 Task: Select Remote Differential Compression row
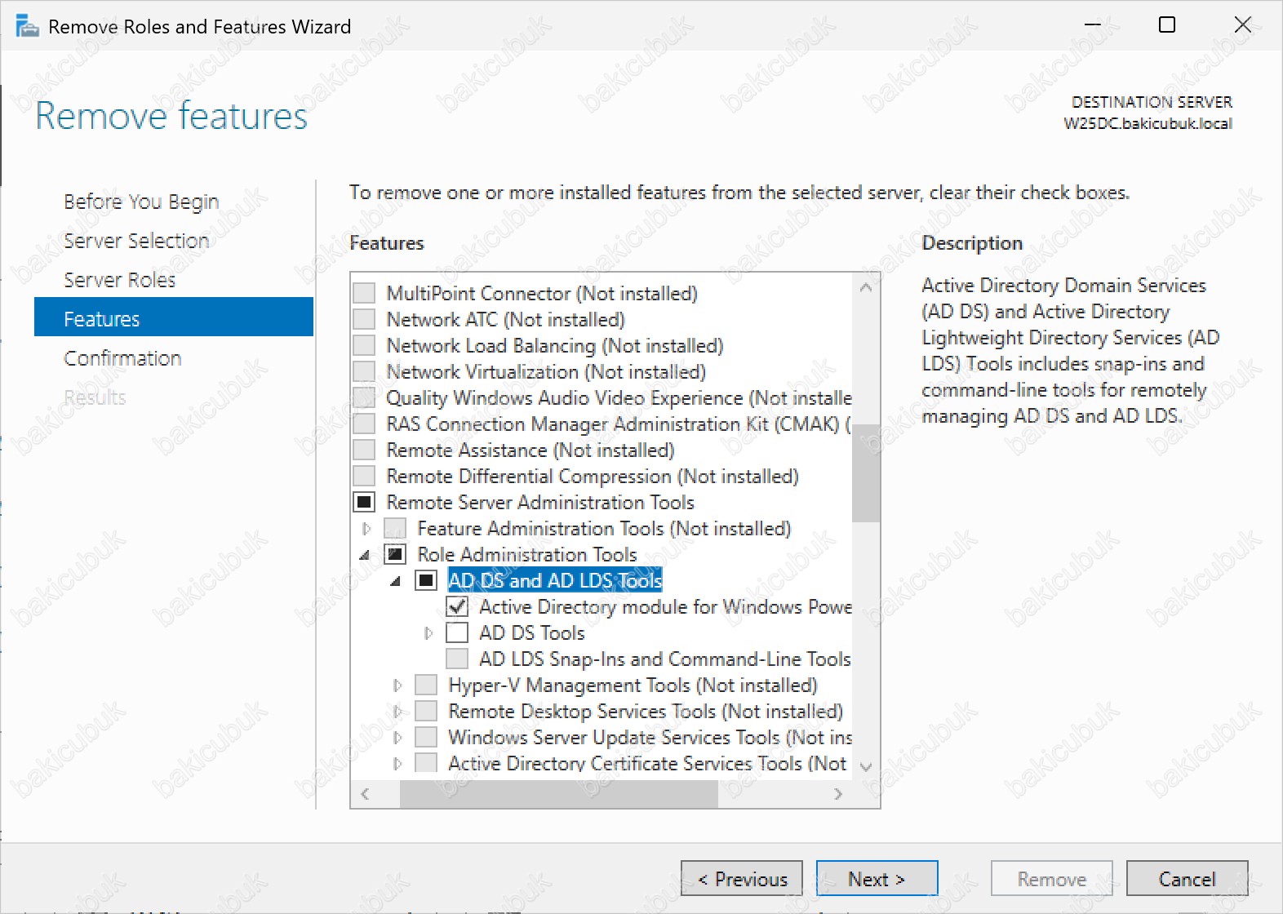[593, 476]
